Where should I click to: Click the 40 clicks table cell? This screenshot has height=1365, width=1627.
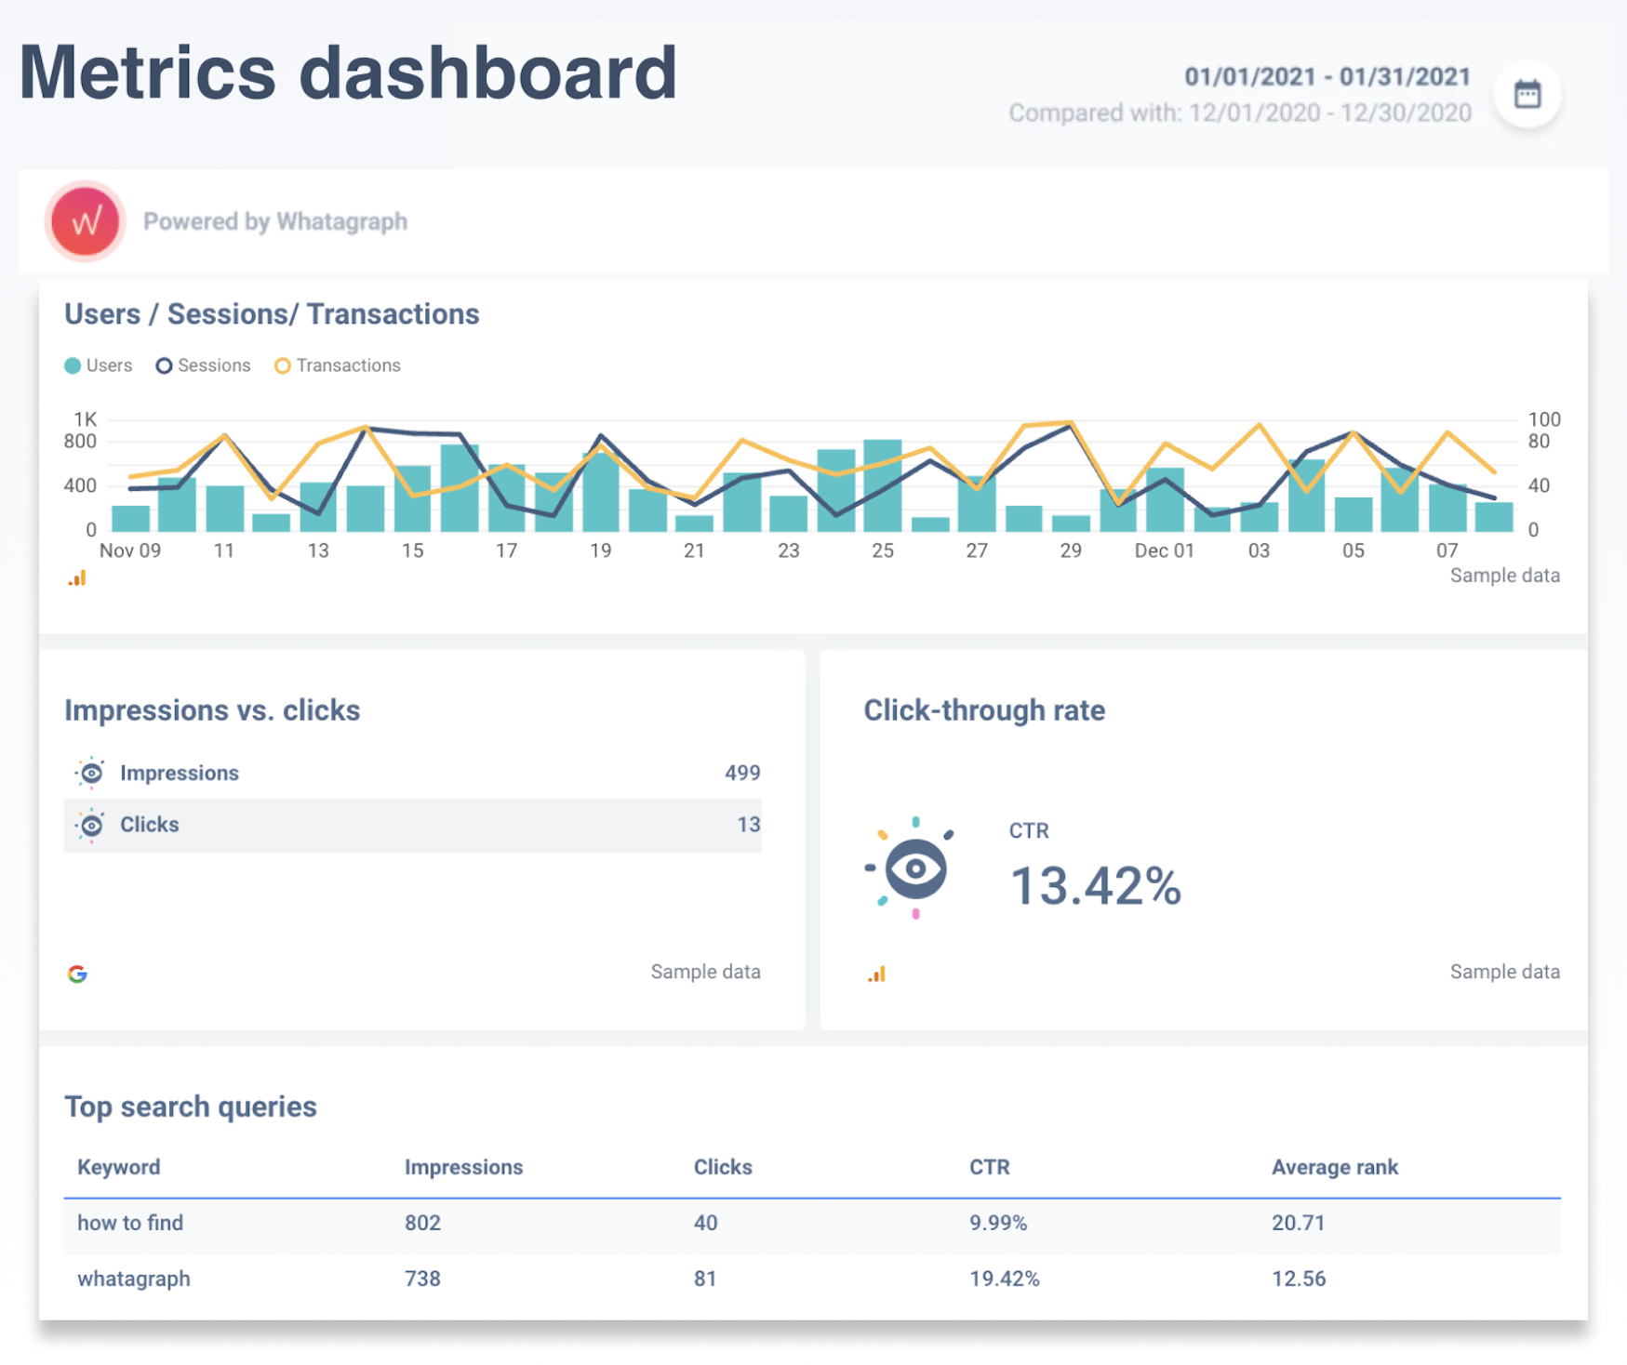pyautogui.click(x=705, y=1223)
